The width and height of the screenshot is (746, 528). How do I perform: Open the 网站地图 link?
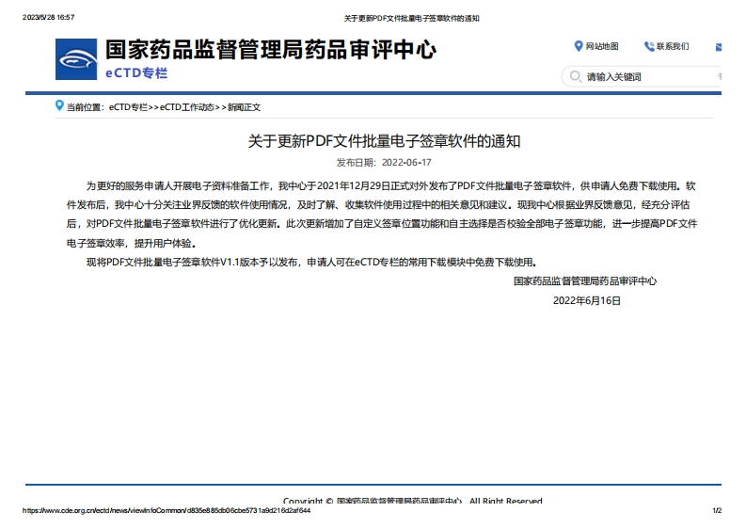pyautogui.click(x=602, y=46)
